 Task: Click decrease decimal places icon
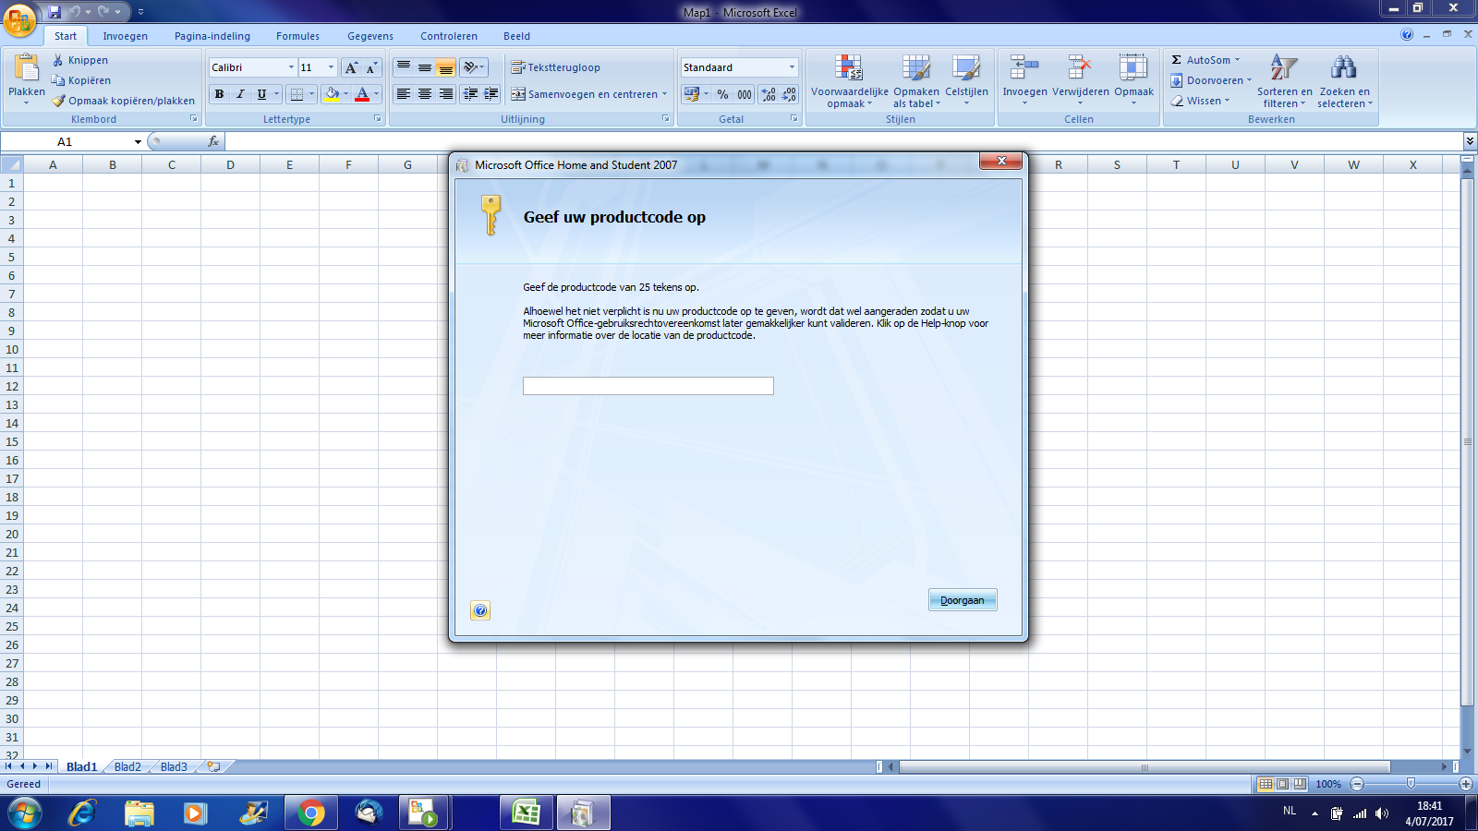coord(789,94)
